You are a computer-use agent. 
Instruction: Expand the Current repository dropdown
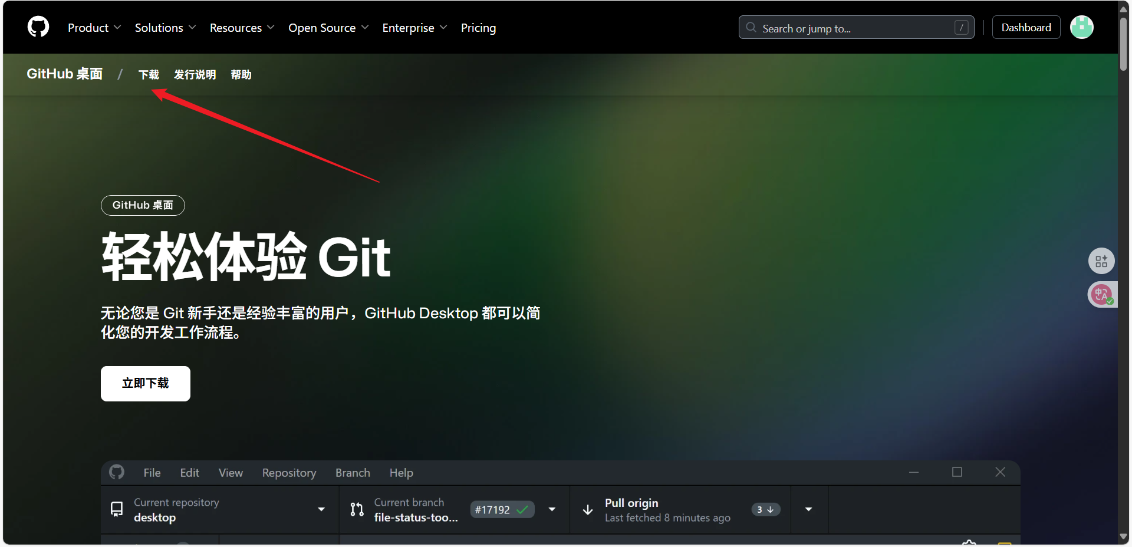(321, 509)
